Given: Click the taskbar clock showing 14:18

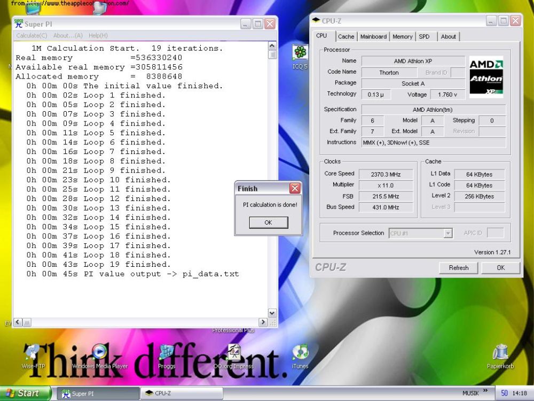Looking at the screenshot, I should pyautogui.click(x=520, y=394).
